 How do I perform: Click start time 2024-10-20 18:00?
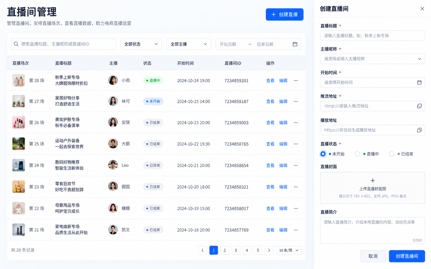(x=193, y=187)
